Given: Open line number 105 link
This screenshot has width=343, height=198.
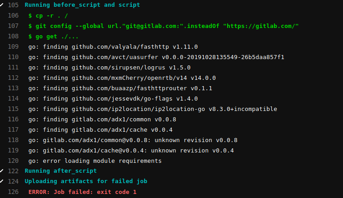Looking at the screenshot, I should (13, 5).
